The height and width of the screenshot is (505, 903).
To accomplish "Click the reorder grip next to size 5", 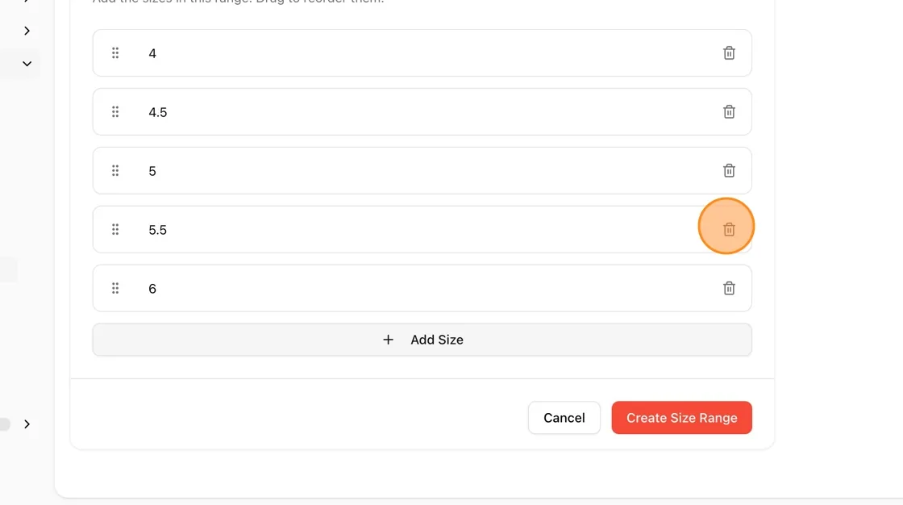I will 115,171.
